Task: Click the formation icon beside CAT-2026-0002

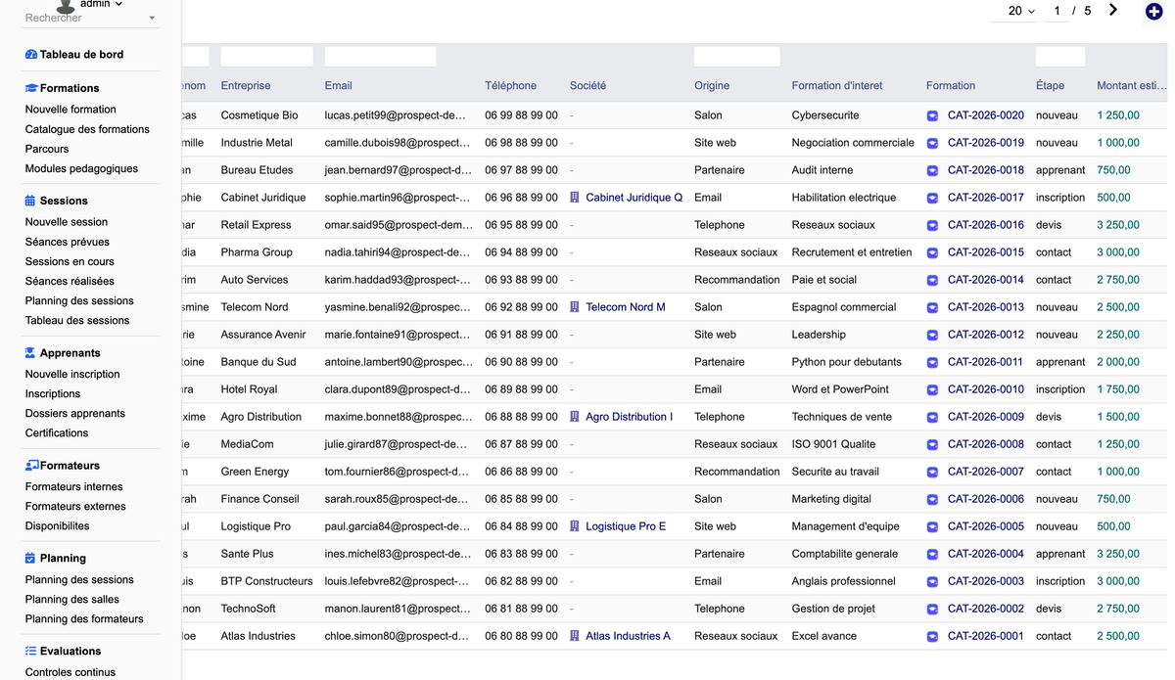Action: click(x=932, y=609)
